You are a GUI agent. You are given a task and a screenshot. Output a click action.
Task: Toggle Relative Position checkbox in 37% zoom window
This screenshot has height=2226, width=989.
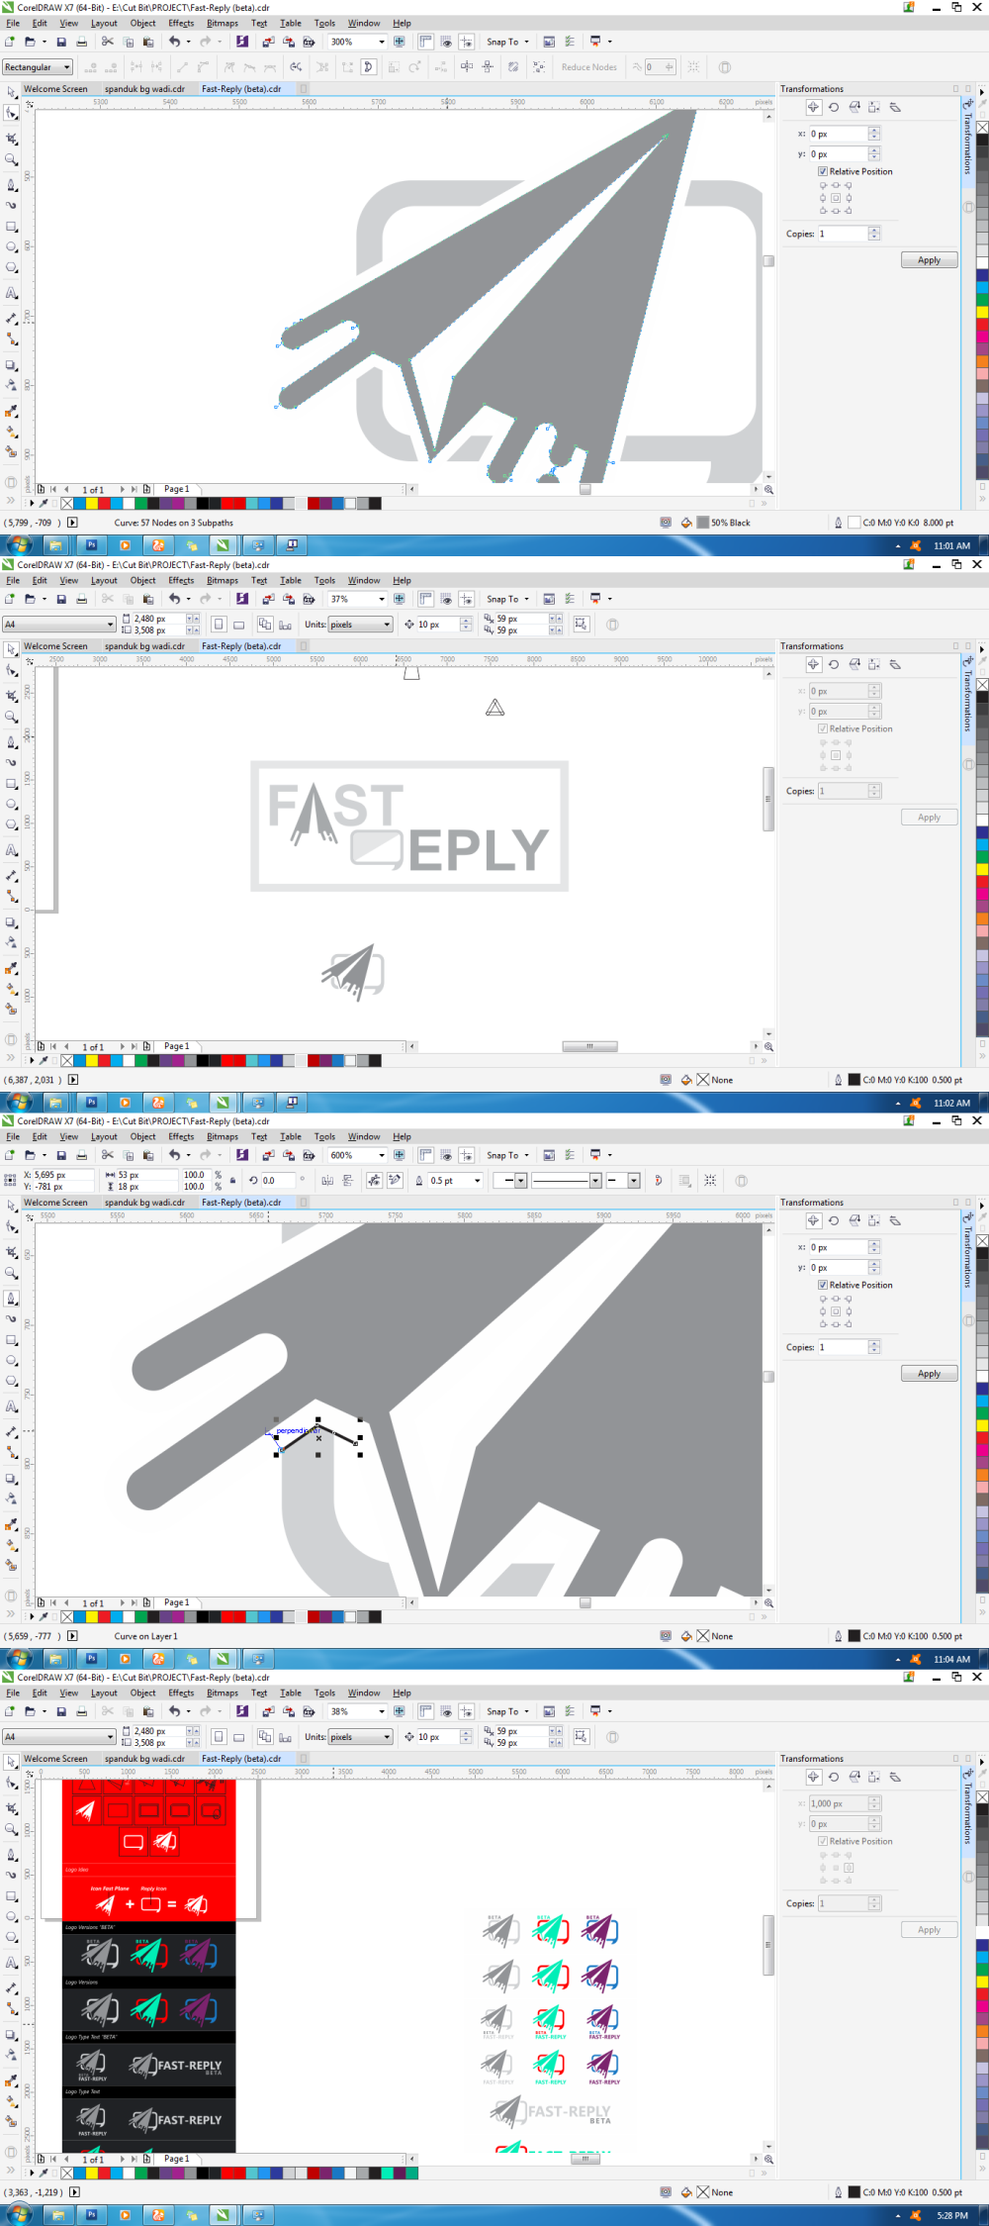click(x=823, y=728)
